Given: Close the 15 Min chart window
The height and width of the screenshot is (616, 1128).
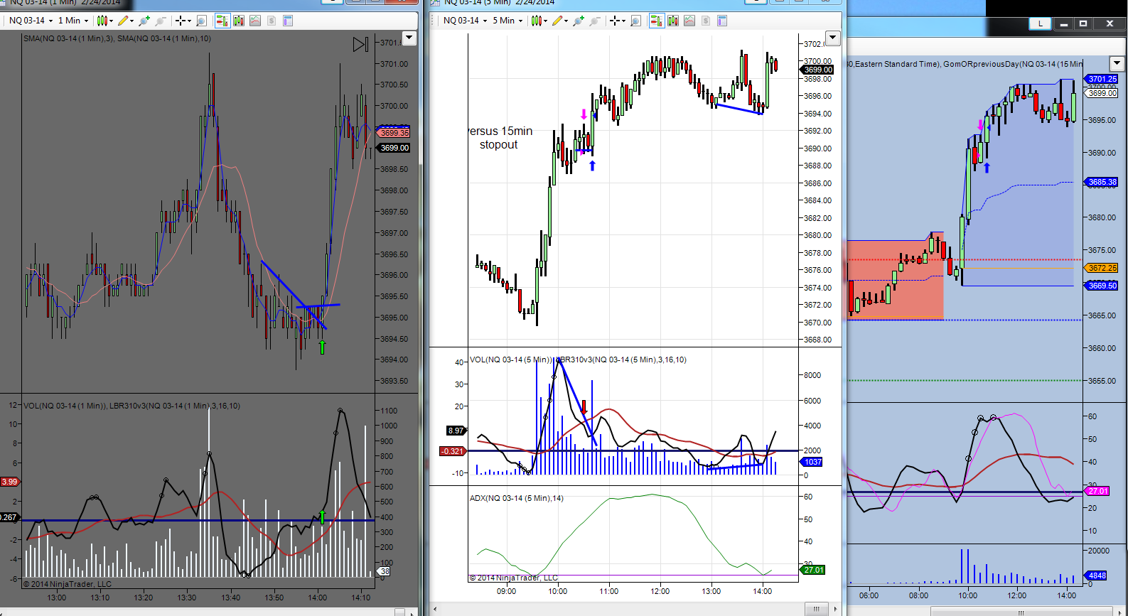Looking at the screenshot, I should click(x=1110, y=23).
